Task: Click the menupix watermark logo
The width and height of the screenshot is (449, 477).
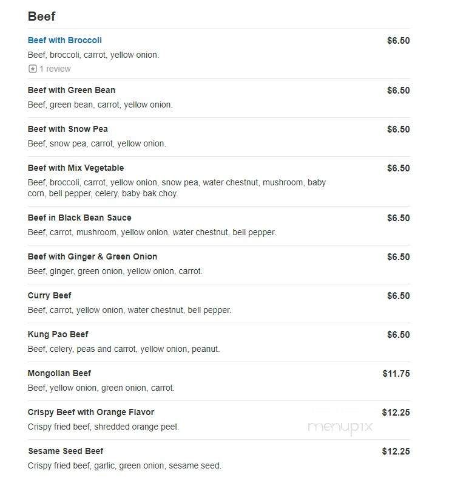Action: (x=340, y=427)
